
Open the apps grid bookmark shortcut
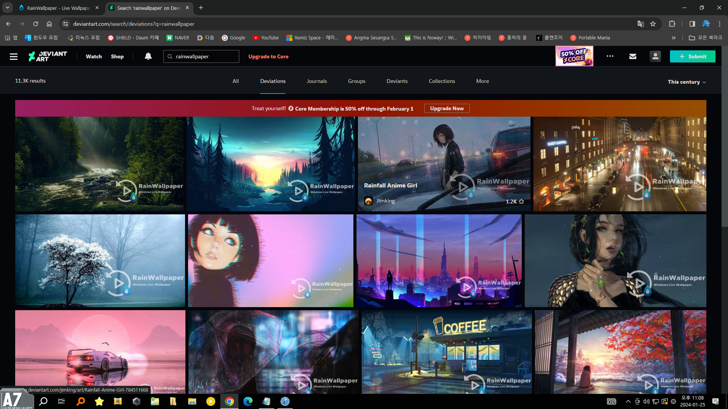[11, 38]
